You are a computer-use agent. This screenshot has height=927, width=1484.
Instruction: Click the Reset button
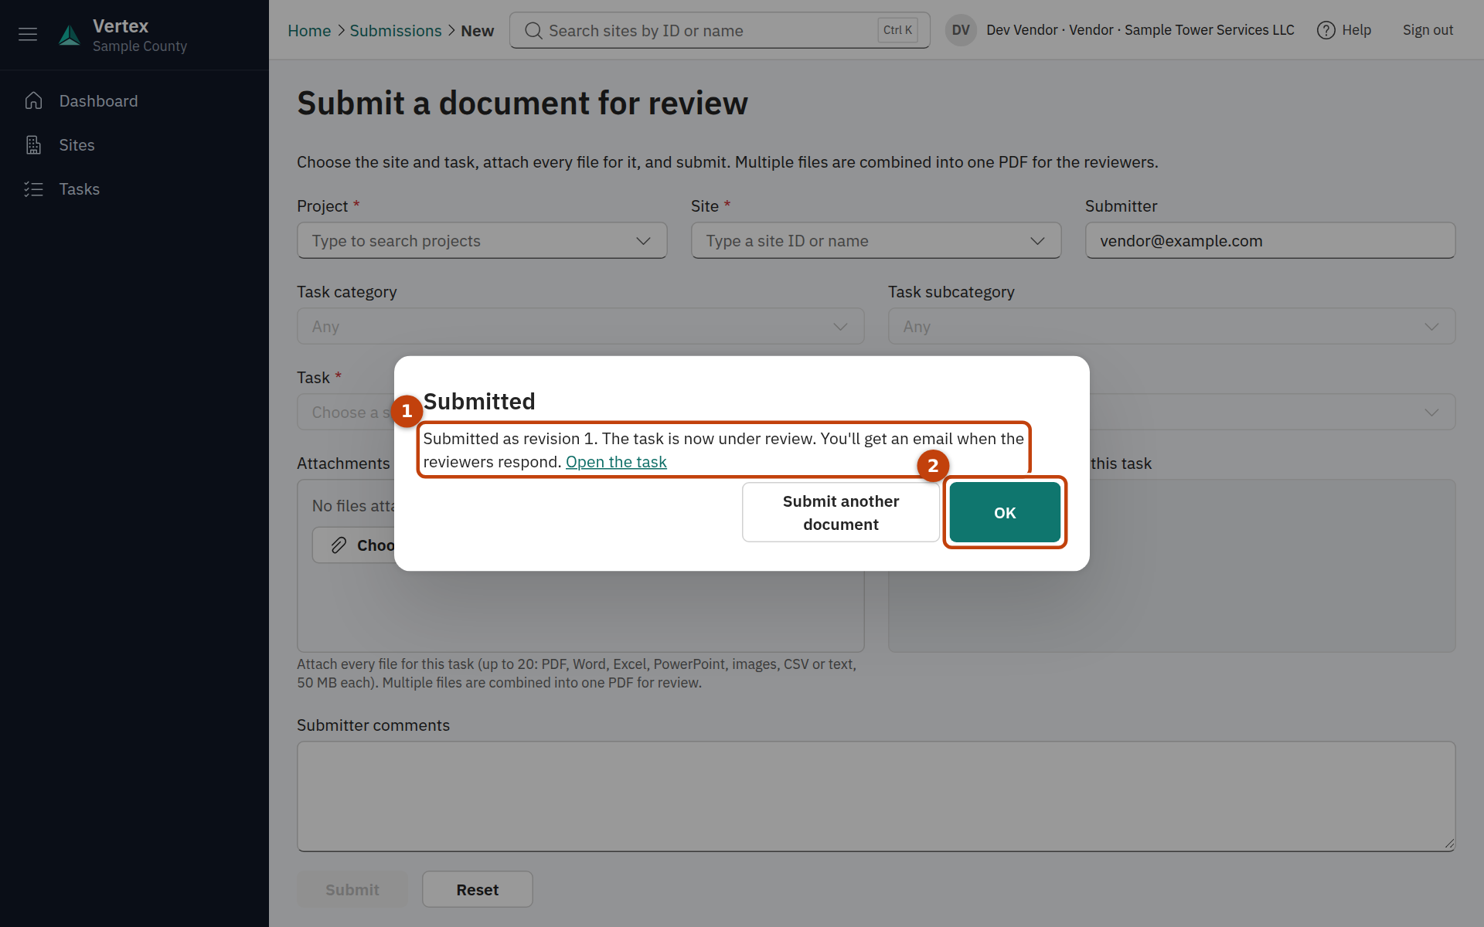pos(478,890)
